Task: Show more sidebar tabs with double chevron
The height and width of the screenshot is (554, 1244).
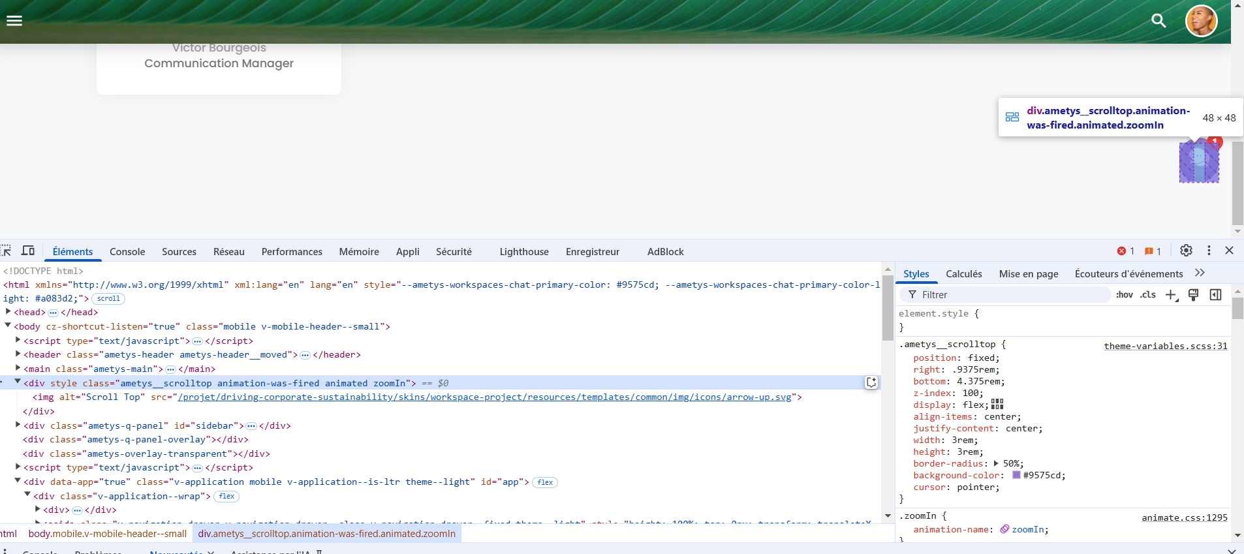Action: pyautogui.click(x=1200, y=273)
